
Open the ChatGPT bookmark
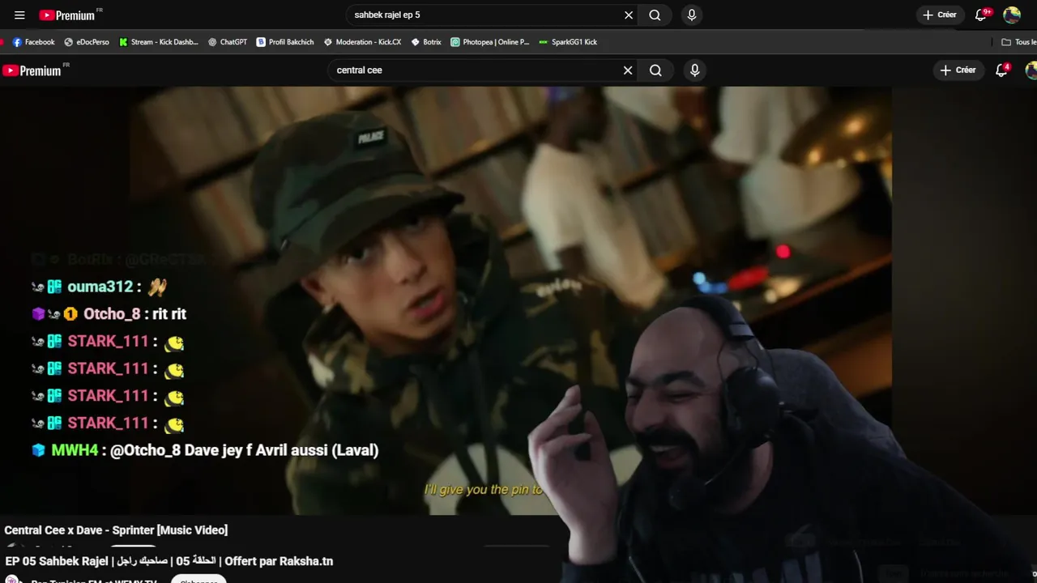pos(227,42)
